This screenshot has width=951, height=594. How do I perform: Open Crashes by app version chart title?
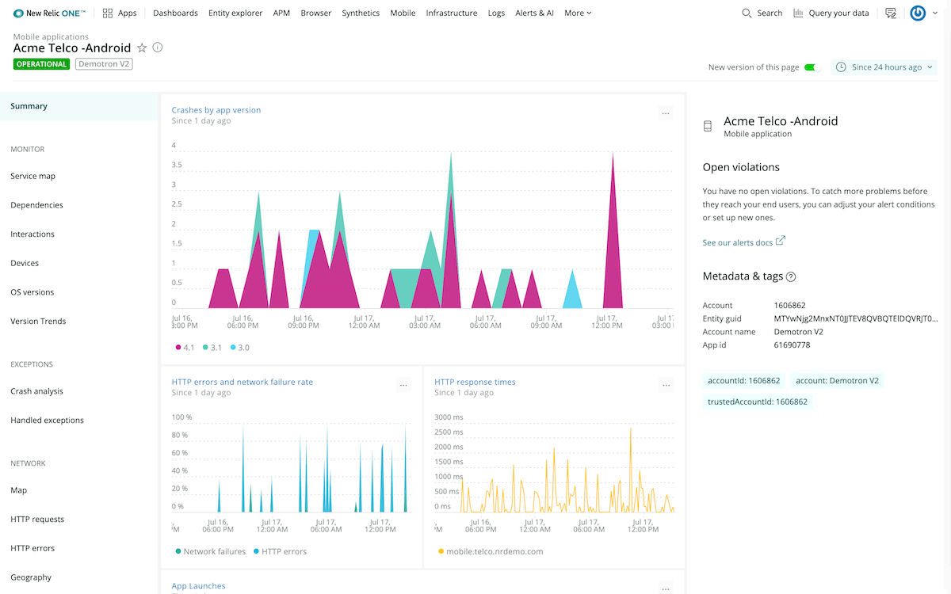(x=216, y=110)
